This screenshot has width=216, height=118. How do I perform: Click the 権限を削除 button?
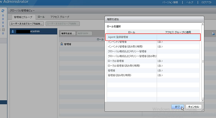[x=84, y=33]
